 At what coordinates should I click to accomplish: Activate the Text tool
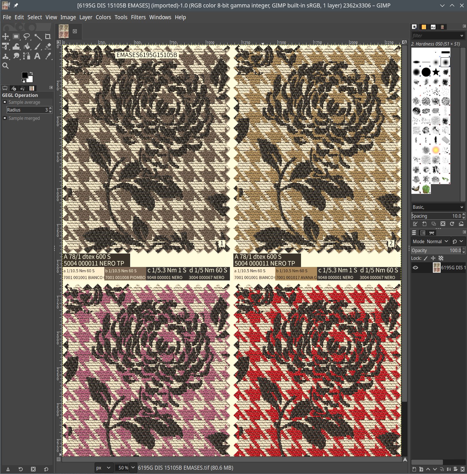[37, 56]
